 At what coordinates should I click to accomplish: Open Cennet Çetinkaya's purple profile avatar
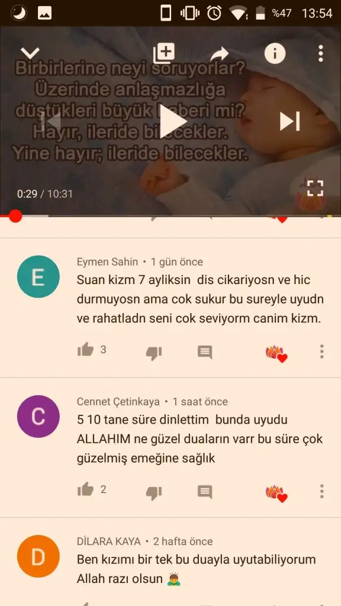38,416
